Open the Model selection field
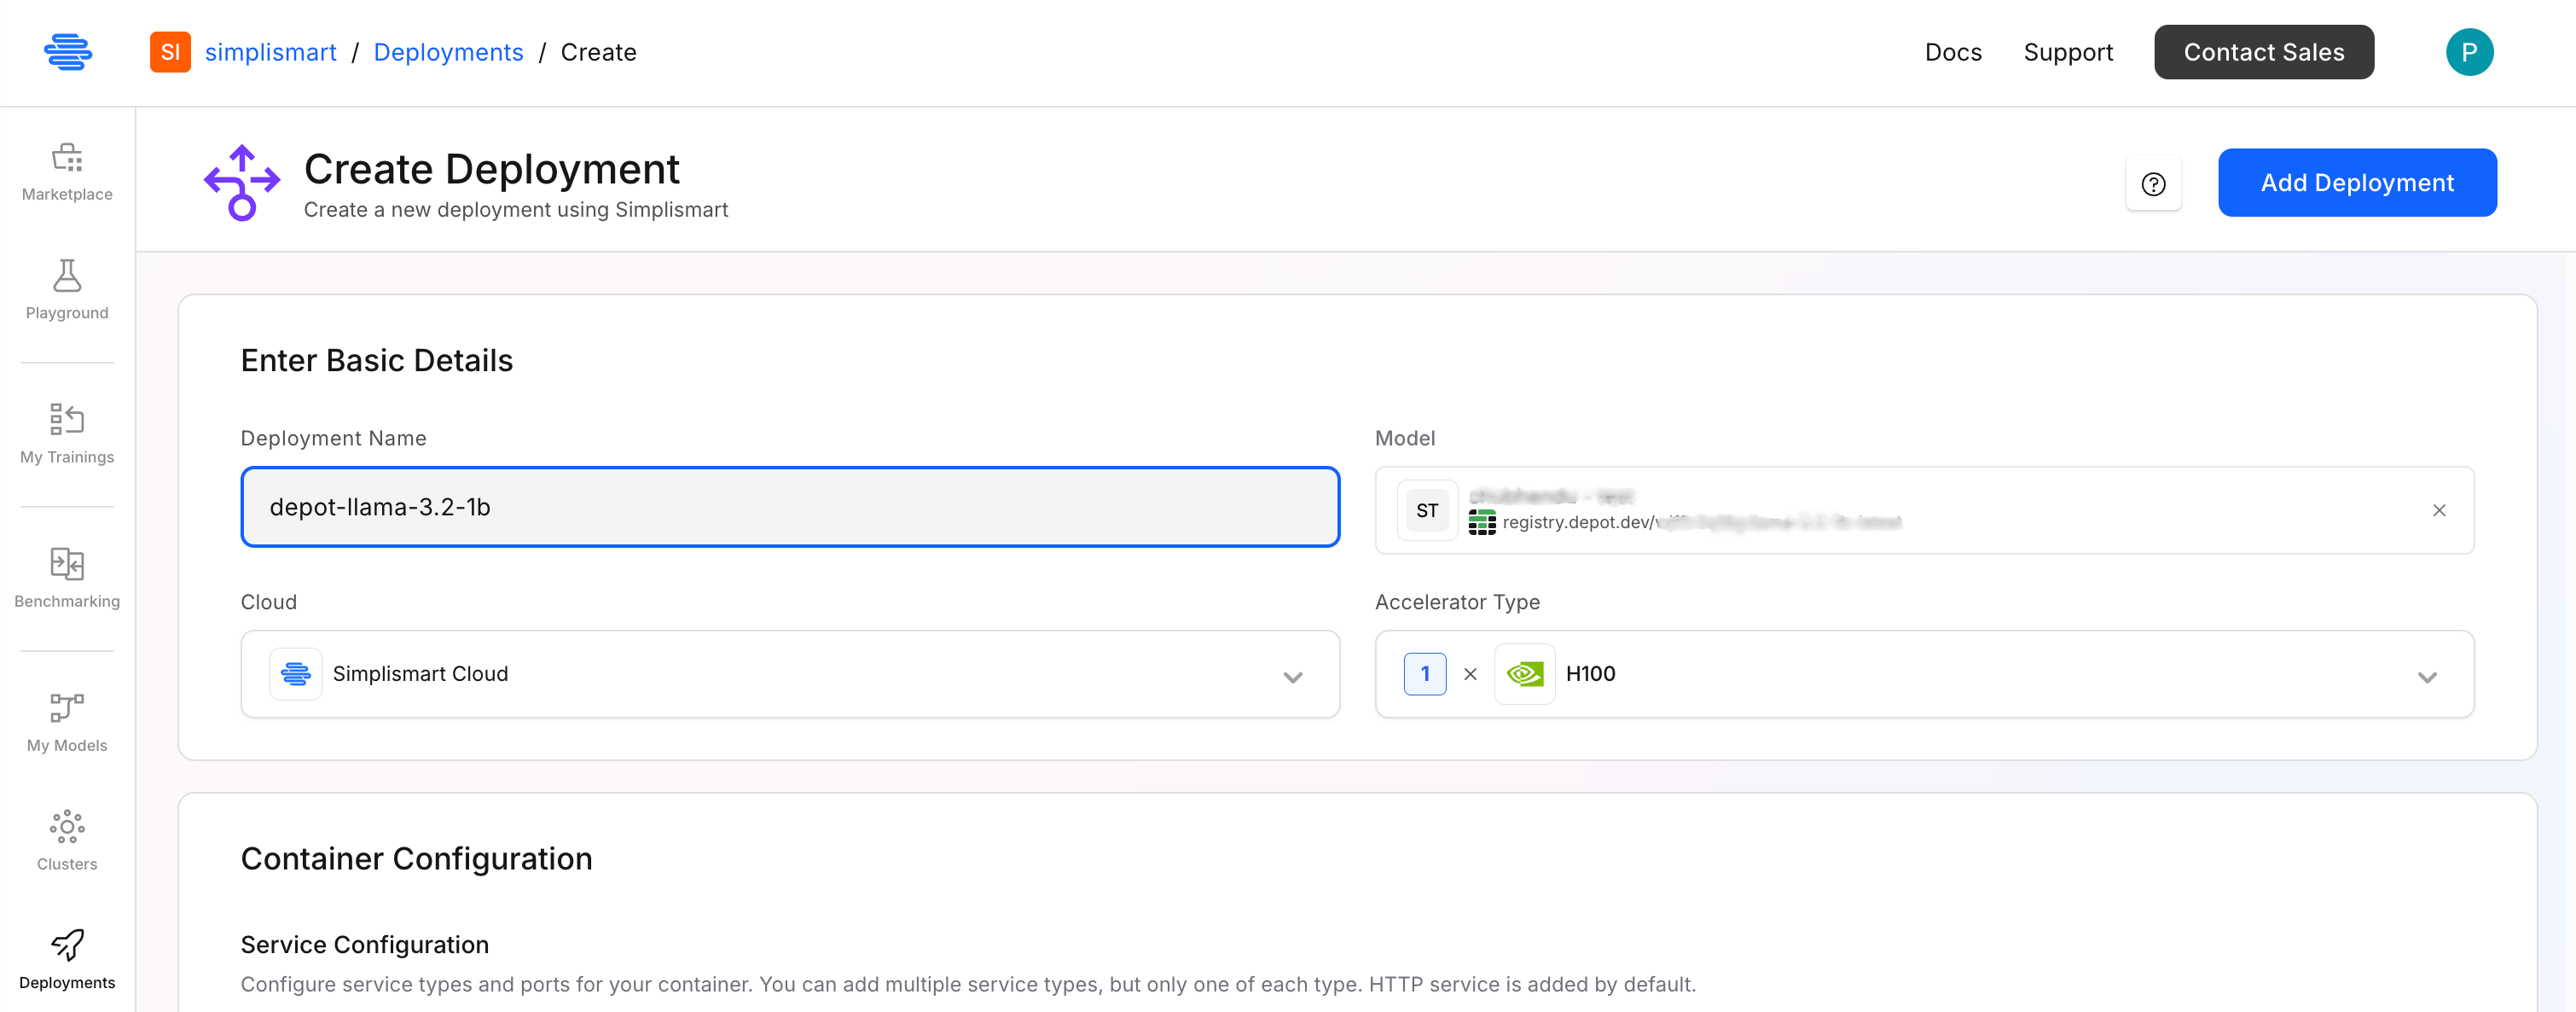Image resolution: width=2576 pixels, height=1012 pixels. [x=1900, y=510]
